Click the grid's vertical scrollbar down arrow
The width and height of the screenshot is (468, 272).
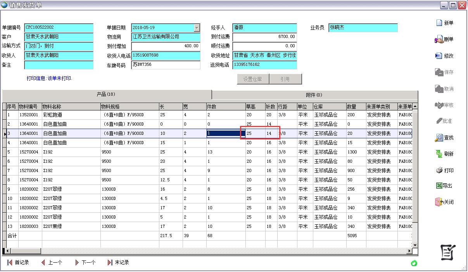point(415,244)
